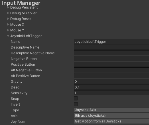Select the Mouse X row label
Image resolution: width=149 pixels, height=125 pixels.
click(17, 25)
